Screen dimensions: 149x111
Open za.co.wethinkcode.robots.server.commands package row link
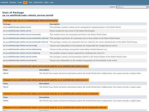click(x=22, y=35)
